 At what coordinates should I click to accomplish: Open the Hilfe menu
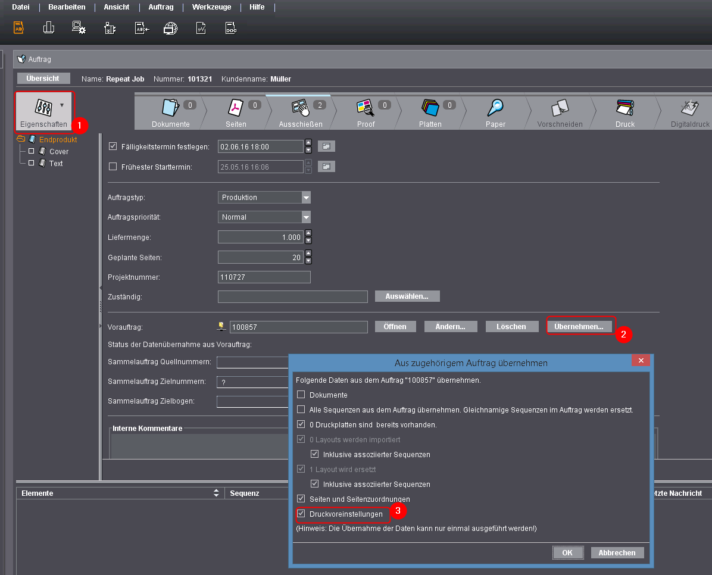click(x=257, y=7)
